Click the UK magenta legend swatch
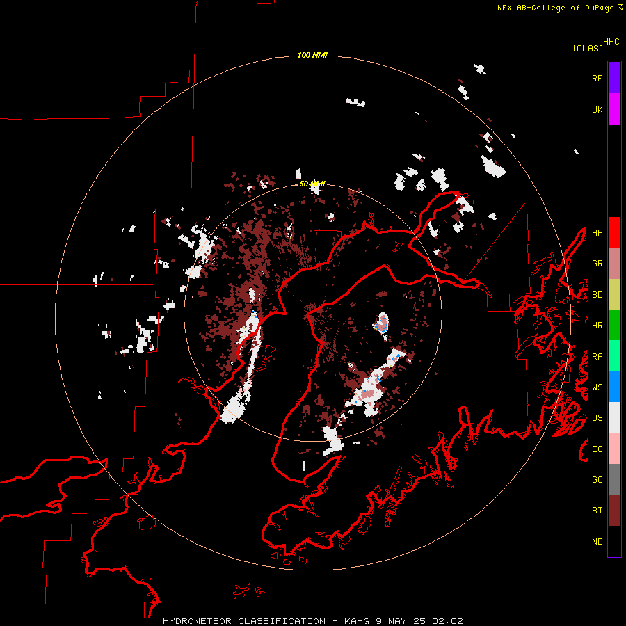The height and width of the screenshot is (626, 626). (x=614, y=109)
